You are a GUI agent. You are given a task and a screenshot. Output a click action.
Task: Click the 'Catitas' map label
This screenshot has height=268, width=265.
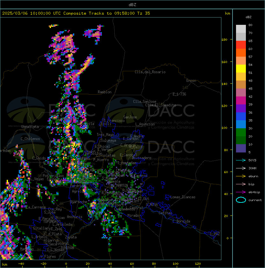pyautogui.click(x=165, y=213)
